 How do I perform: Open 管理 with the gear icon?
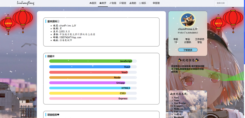pos(156,3)
